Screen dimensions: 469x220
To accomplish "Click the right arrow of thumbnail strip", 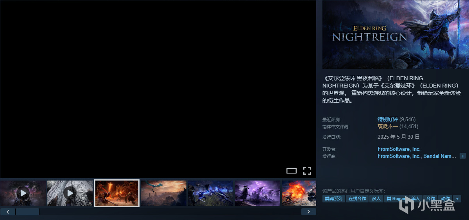I will (x=309, y=212).
